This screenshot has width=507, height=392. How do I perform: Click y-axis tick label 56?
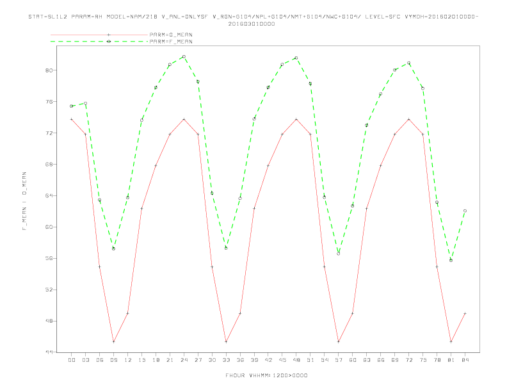click(x=49, y=258)
